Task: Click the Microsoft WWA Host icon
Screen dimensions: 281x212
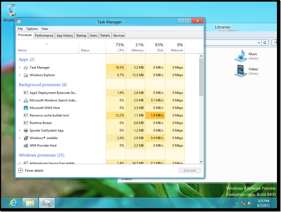Action: click(26, 108)
